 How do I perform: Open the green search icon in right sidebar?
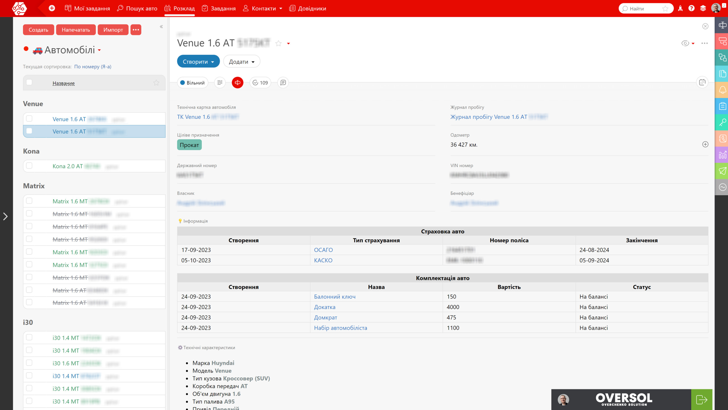pos(722,122)
